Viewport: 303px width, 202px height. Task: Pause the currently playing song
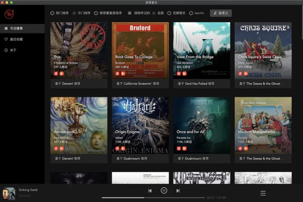[x=164, y=191]
